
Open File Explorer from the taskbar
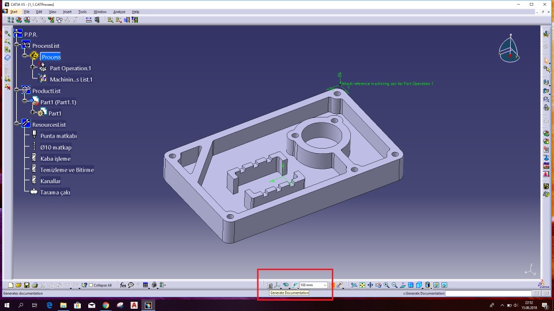pyautogui.click(x=63, y=305)
